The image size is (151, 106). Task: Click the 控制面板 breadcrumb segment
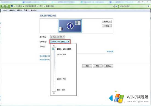coord(19,6)
